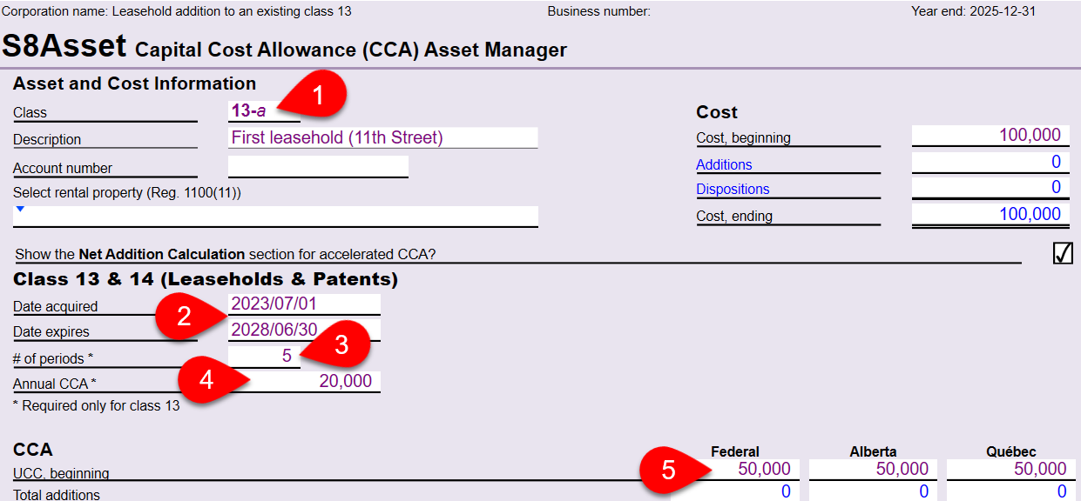Image resolution: width=1081 pixels, height=501 pixels.
Task: Click the Dispositions amount field
Action: point(990,187)
